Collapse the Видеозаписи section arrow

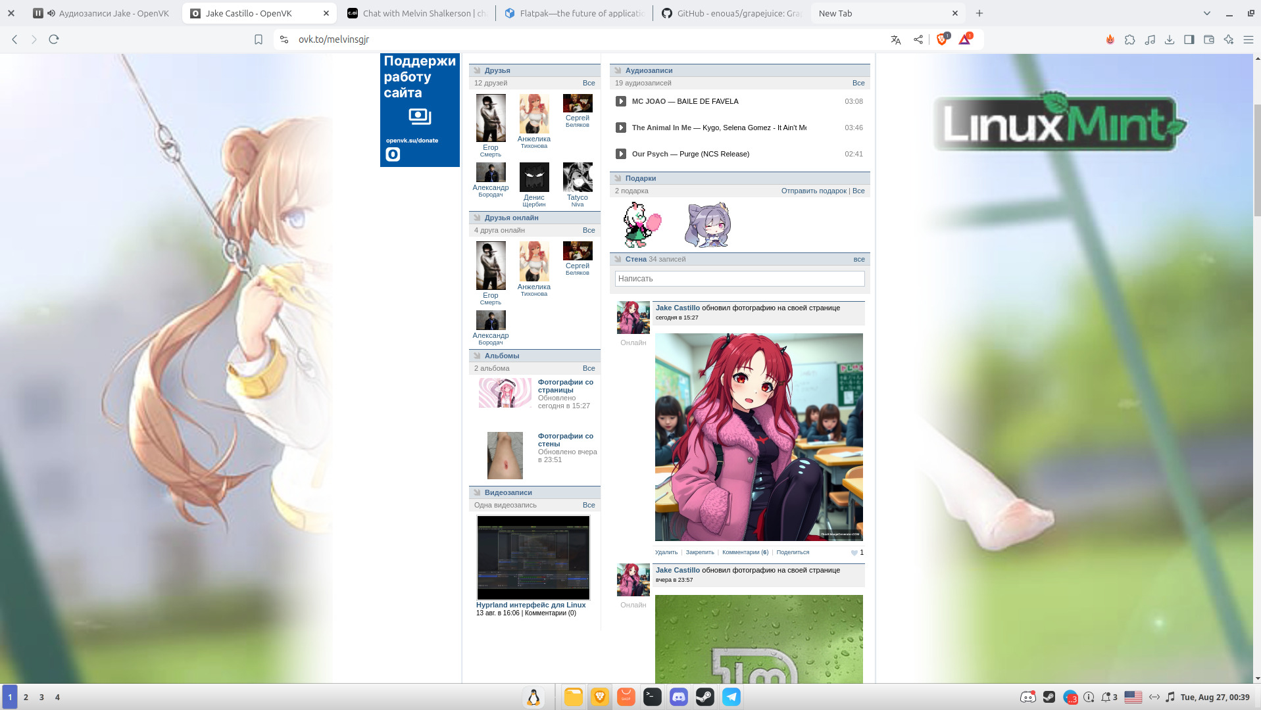point(477,492)
